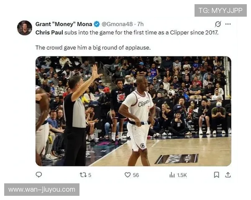Image resolution: width=251 pixels, height=200 pixels.
Task: Repost using the retweet arrows icon
Action: (x=83, y=175)
